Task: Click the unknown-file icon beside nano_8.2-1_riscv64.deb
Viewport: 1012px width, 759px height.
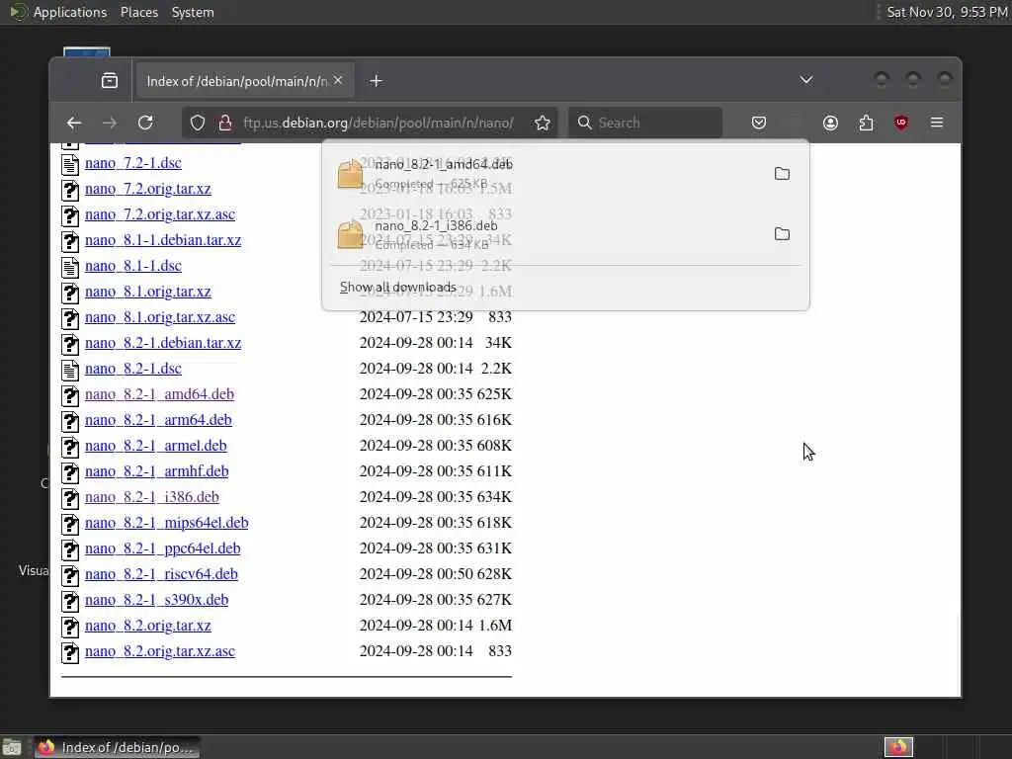Action: (70, 576)
